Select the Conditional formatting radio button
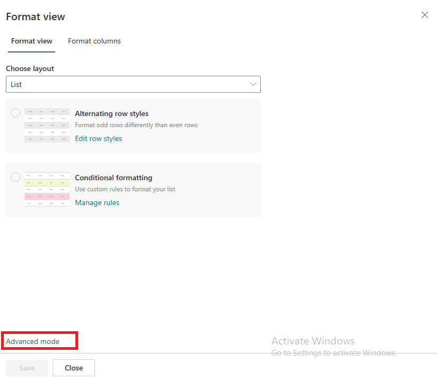This screenshot has width=437, height=380. tap(15, 177)
